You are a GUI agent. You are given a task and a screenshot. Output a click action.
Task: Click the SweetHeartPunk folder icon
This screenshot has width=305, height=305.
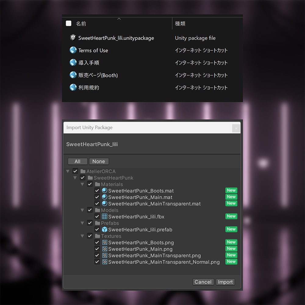pyautogui.click(x=90, y=178)
